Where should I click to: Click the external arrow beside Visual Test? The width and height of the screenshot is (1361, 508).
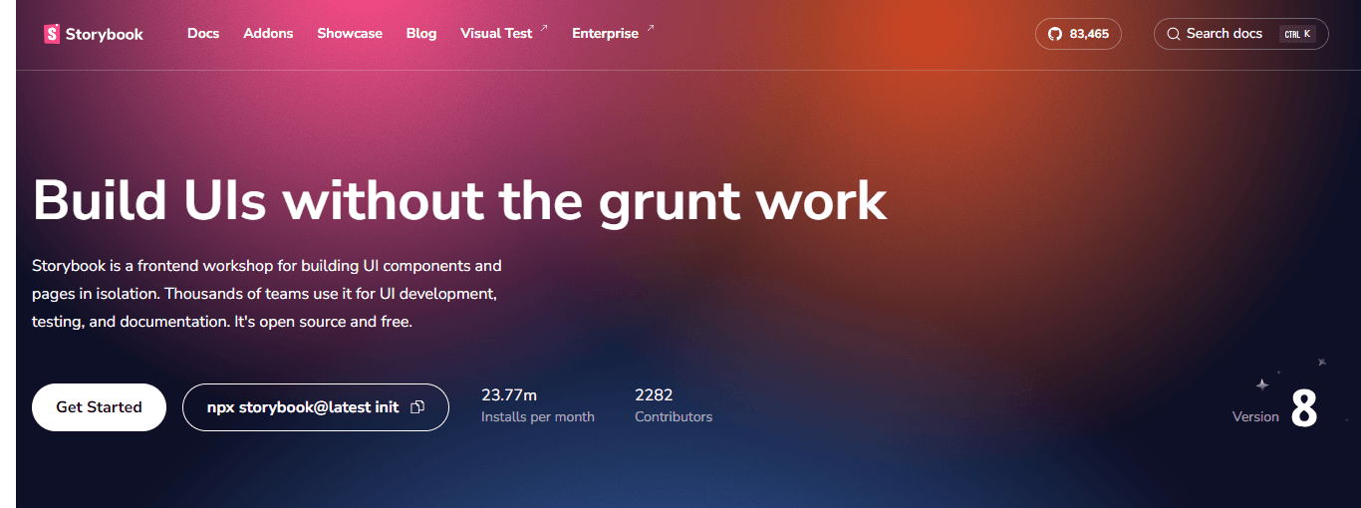(x=544, y=29)
